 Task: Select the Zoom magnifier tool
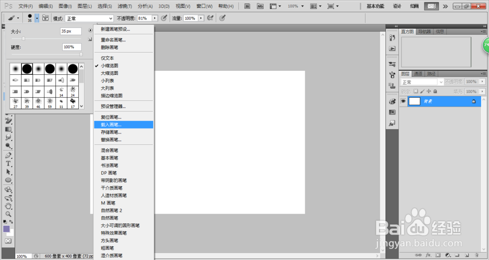[8, 214]
